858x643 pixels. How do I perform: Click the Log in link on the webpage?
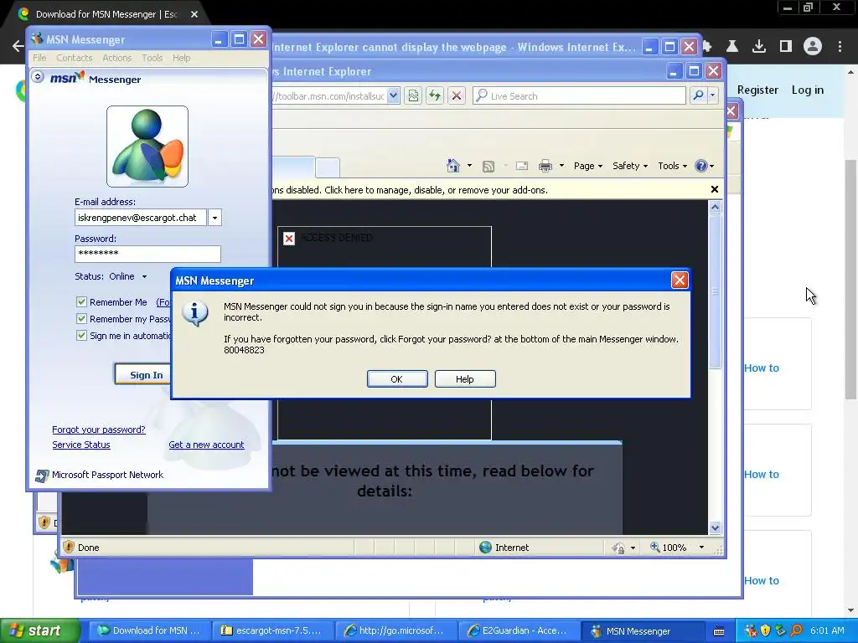coord(807,90)
